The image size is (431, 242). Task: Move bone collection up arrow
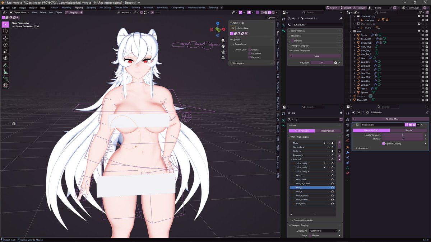[339, 156]
